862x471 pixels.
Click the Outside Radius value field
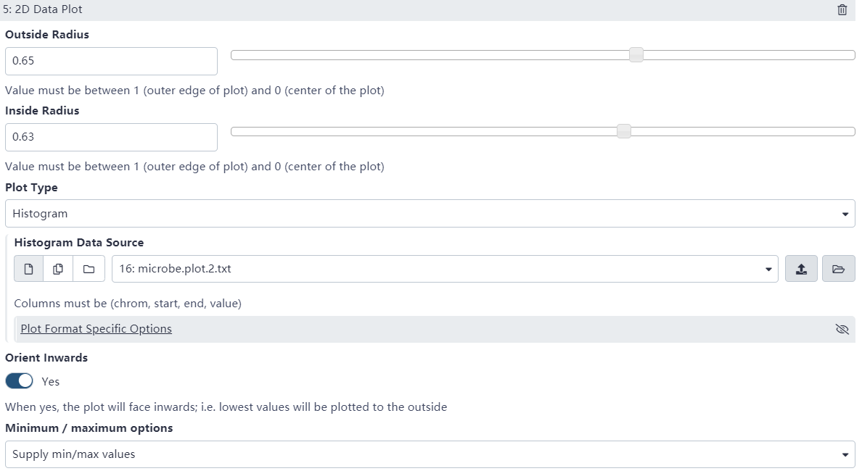click(x=111, y=61)
